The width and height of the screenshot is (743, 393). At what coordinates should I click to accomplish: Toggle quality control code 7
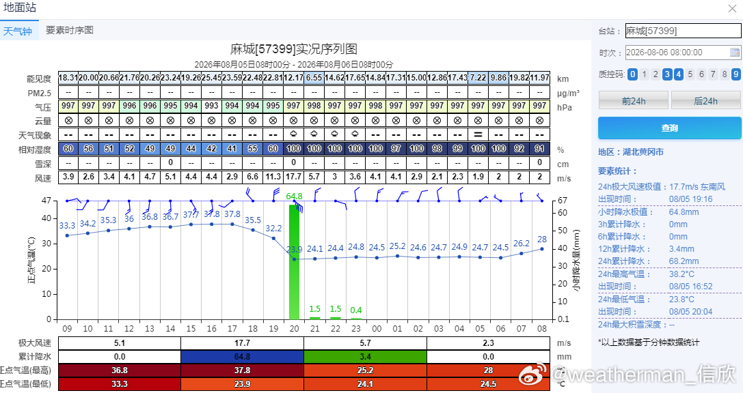click(x=713, y=74)
